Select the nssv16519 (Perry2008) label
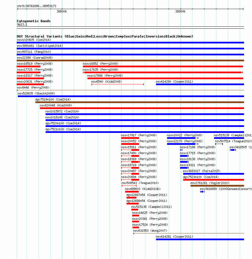Screen dimensions: 252x259 pyautogui.click(x=35, y=64)
